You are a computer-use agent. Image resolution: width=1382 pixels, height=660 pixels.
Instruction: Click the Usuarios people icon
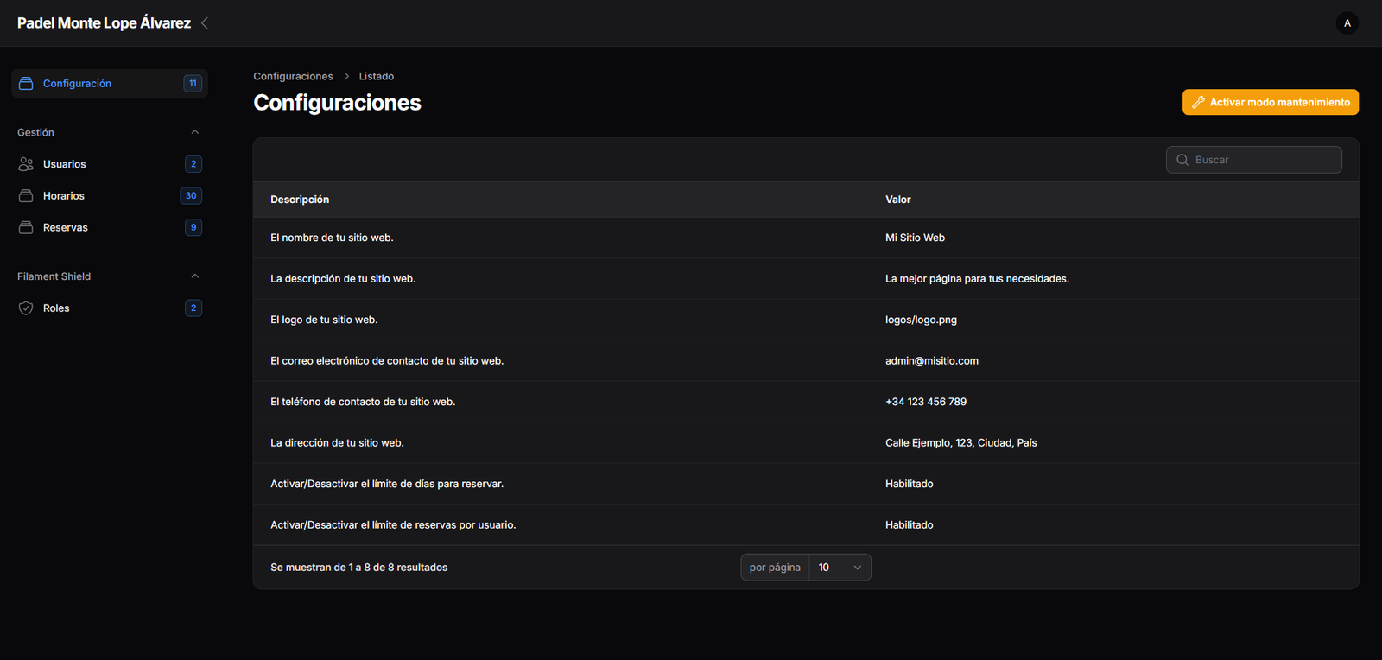tap(26, 164)
